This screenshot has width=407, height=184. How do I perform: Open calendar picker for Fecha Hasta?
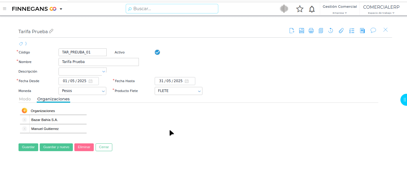click(x=187, y=81)
